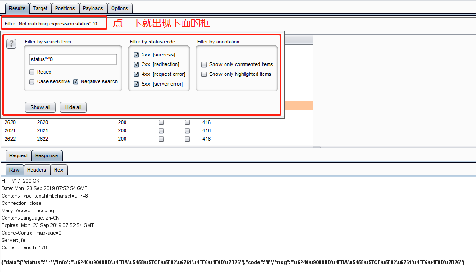Tick the first checkbox in row 2620

coord(162,122)
